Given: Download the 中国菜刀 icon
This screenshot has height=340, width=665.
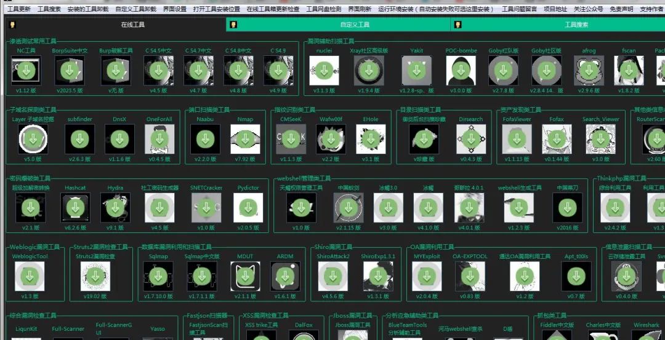Looking at the screenshot, I should [568, 207].
